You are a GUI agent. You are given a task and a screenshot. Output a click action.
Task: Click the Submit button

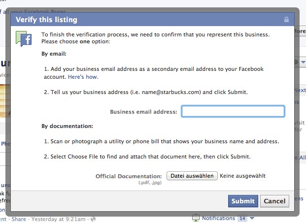point(243,201)
